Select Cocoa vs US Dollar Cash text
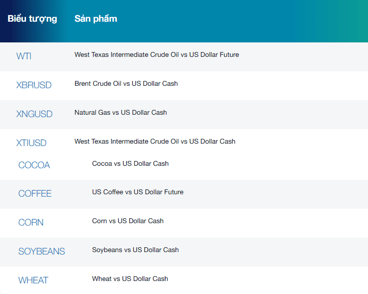Viewport: 368px width, 294px height. (130, 164)
